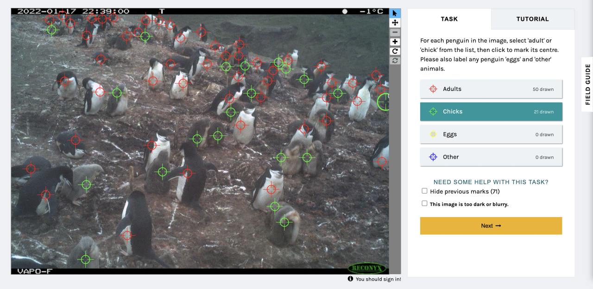The image size is (593, 289).
Task: Click the large green chick circle at image edge
Action: point(384,102)
